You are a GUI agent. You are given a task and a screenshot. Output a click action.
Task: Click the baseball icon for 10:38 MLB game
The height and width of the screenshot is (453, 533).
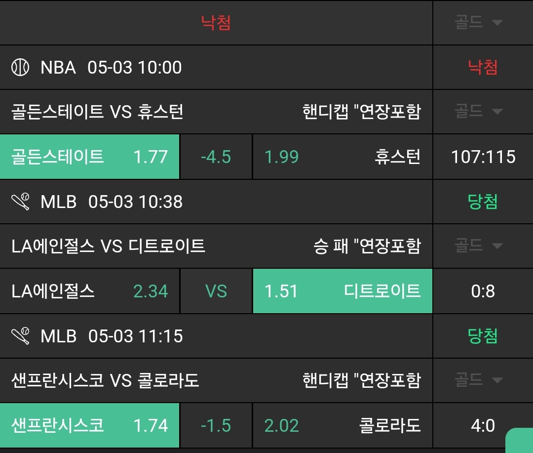(x=20, y=202)
